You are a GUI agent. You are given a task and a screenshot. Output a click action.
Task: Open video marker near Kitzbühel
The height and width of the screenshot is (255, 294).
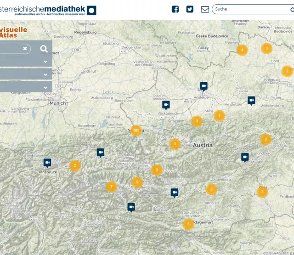coord(101,152)
